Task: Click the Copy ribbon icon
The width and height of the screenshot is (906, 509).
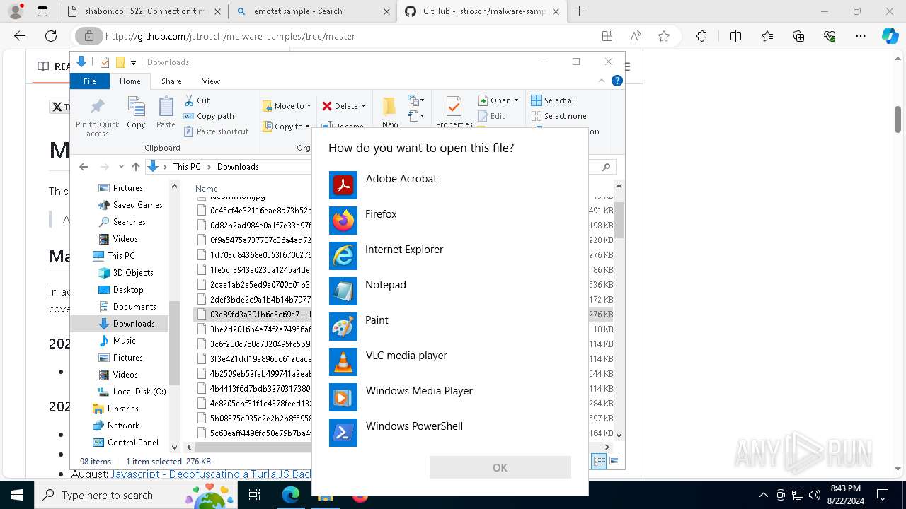Action: pos(136,113)
